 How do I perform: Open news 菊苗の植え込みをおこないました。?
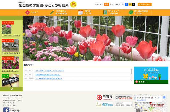[48, 75]
